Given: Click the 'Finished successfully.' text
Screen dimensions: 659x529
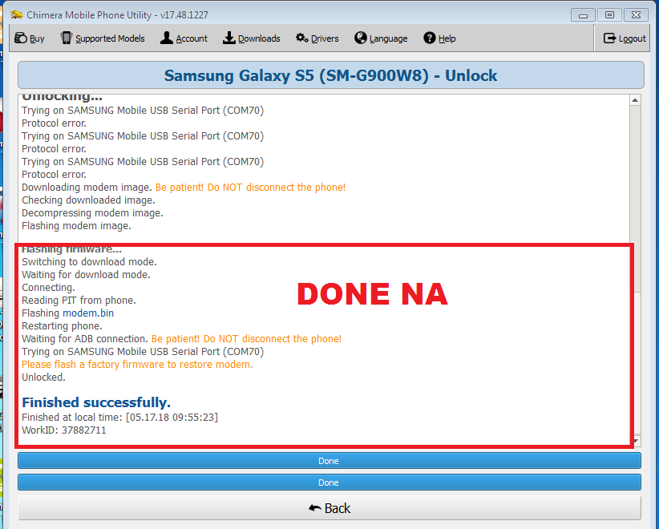Looking at the screenshot, I should (96, 402).
